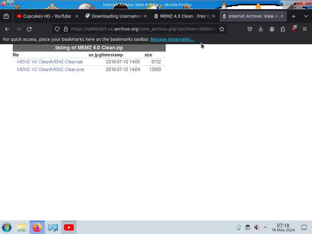This screenshot has width=312, height=234.
Task: Expand hidden system tray icons
Action: tap(265, 227)
